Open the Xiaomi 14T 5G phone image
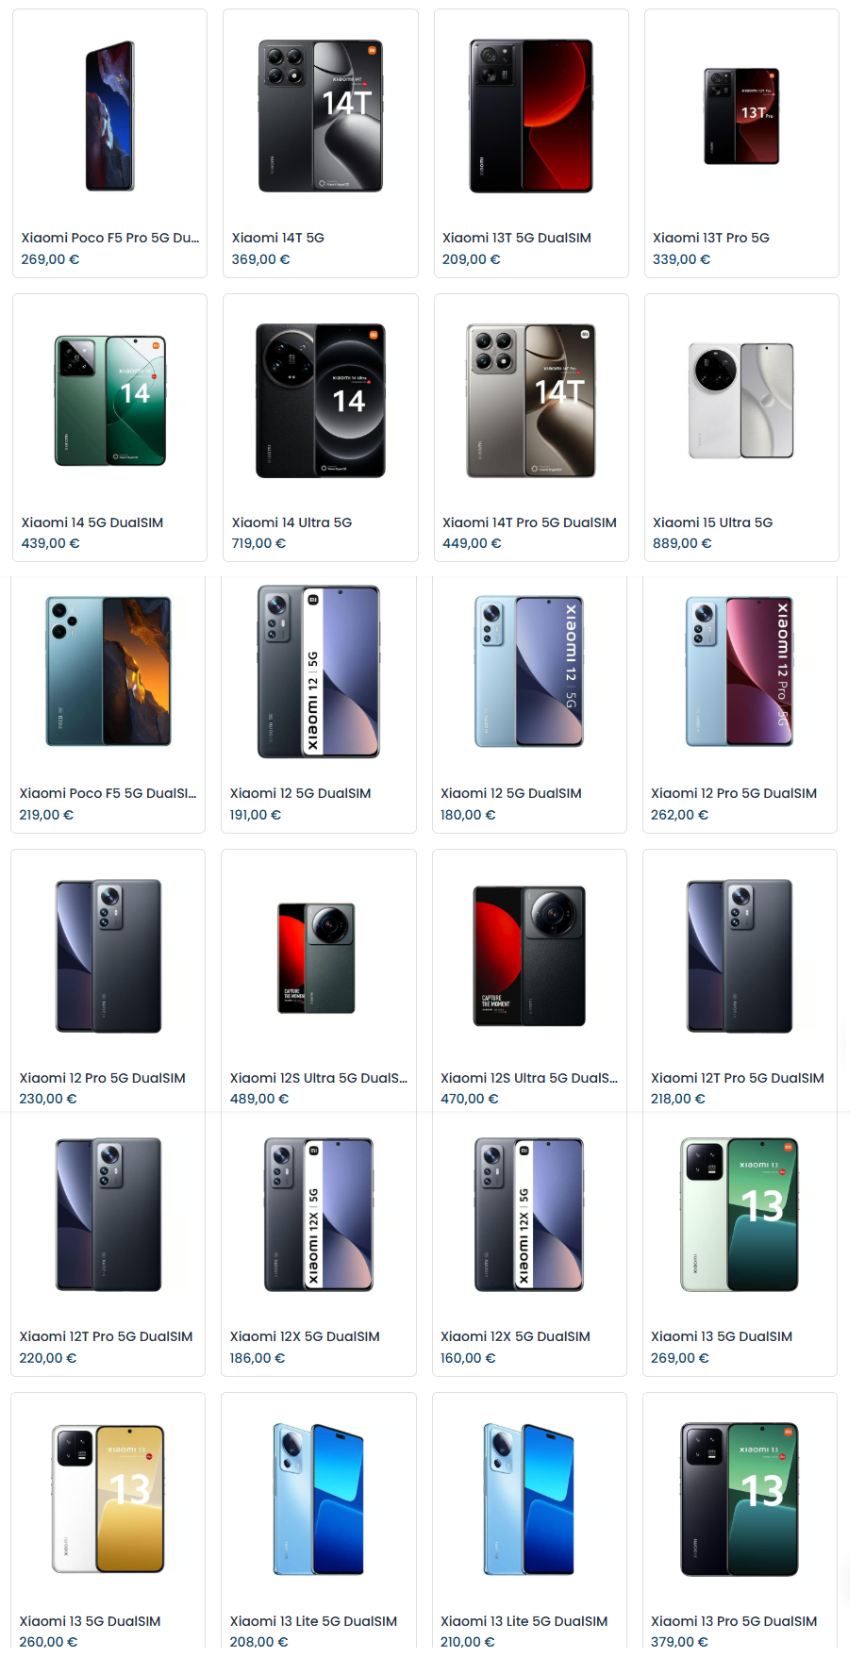The height and width of the screenshot is (1657, 865). coord(321,116)
